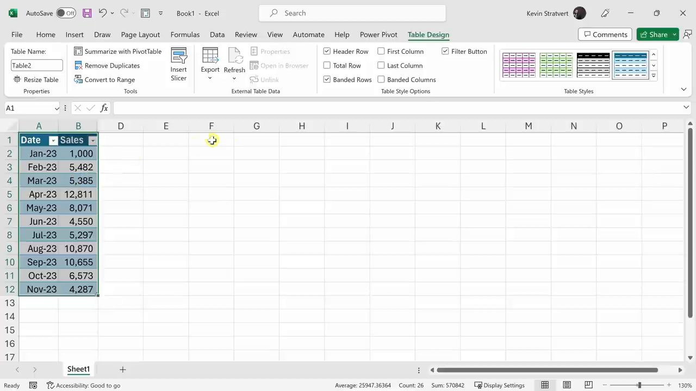Click the formula bar options dots
Screen dimensions: 696x391
[x=65, y=108]
